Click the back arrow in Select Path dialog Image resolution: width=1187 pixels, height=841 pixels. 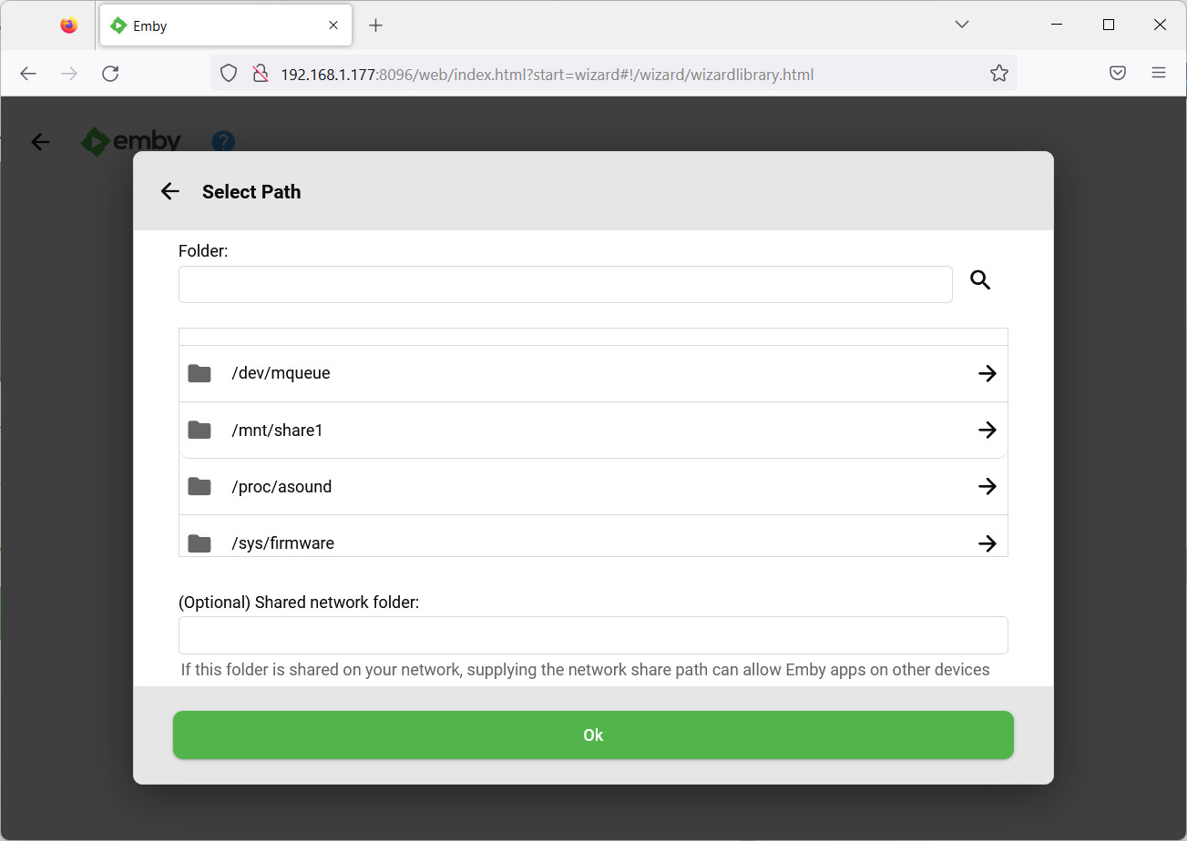(x=170, y=191)
